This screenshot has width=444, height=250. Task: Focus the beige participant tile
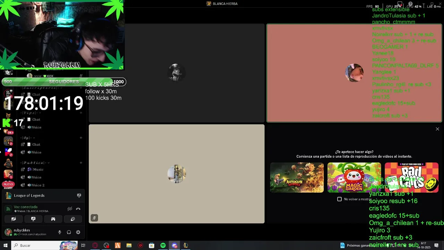click(x=177, y=174)
